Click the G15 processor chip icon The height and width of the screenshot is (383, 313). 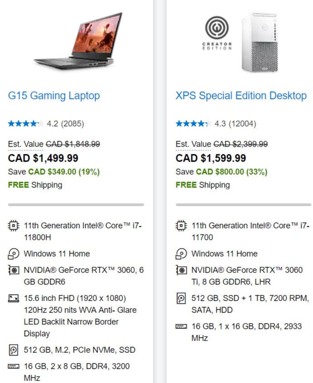[14, 226]
